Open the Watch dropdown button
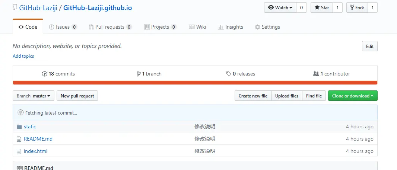Viewport: 397px width, 170px height. [x=280, y=7]
